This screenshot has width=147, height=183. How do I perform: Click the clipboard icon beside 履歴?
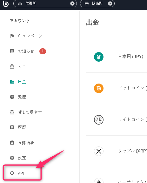[x=12, y=127]
